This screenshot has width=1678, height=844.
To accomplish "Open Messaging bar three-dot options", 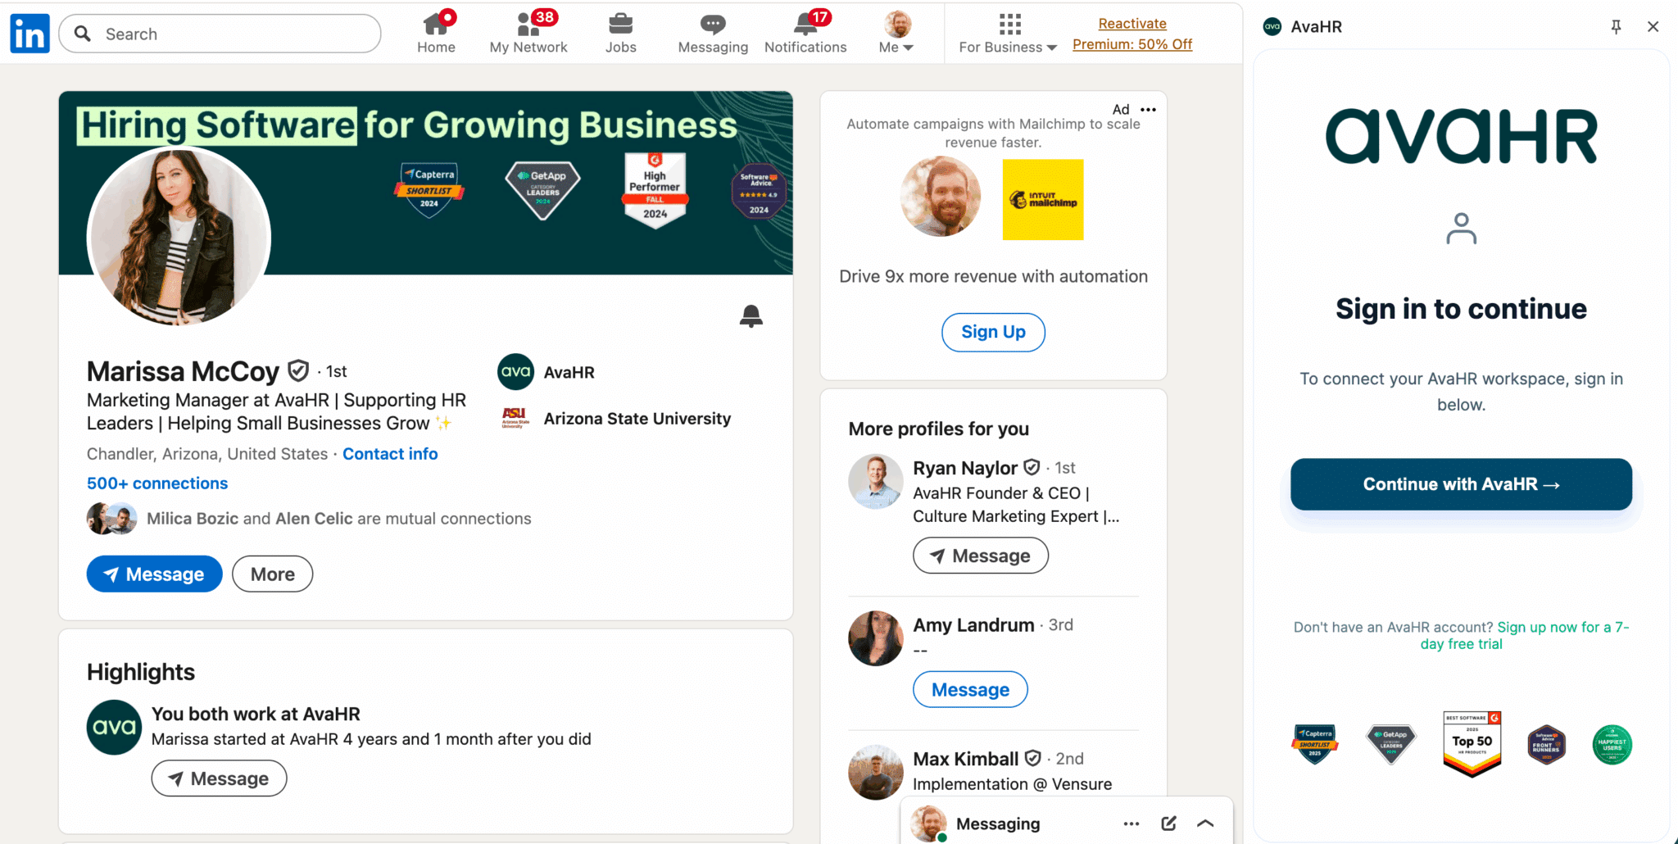I will 1132,824.
